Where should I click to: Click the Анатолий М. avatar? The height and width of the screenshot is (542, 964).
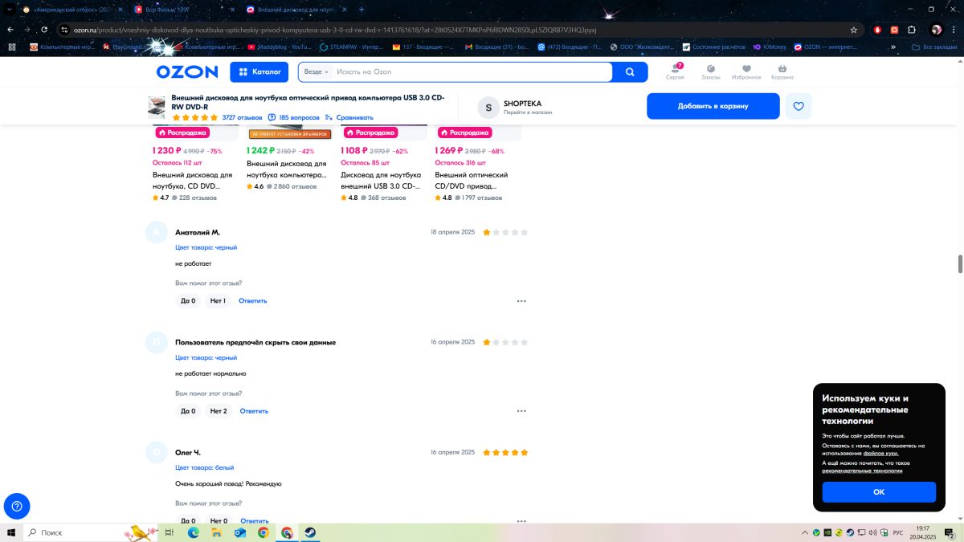[x=157, y=233]
